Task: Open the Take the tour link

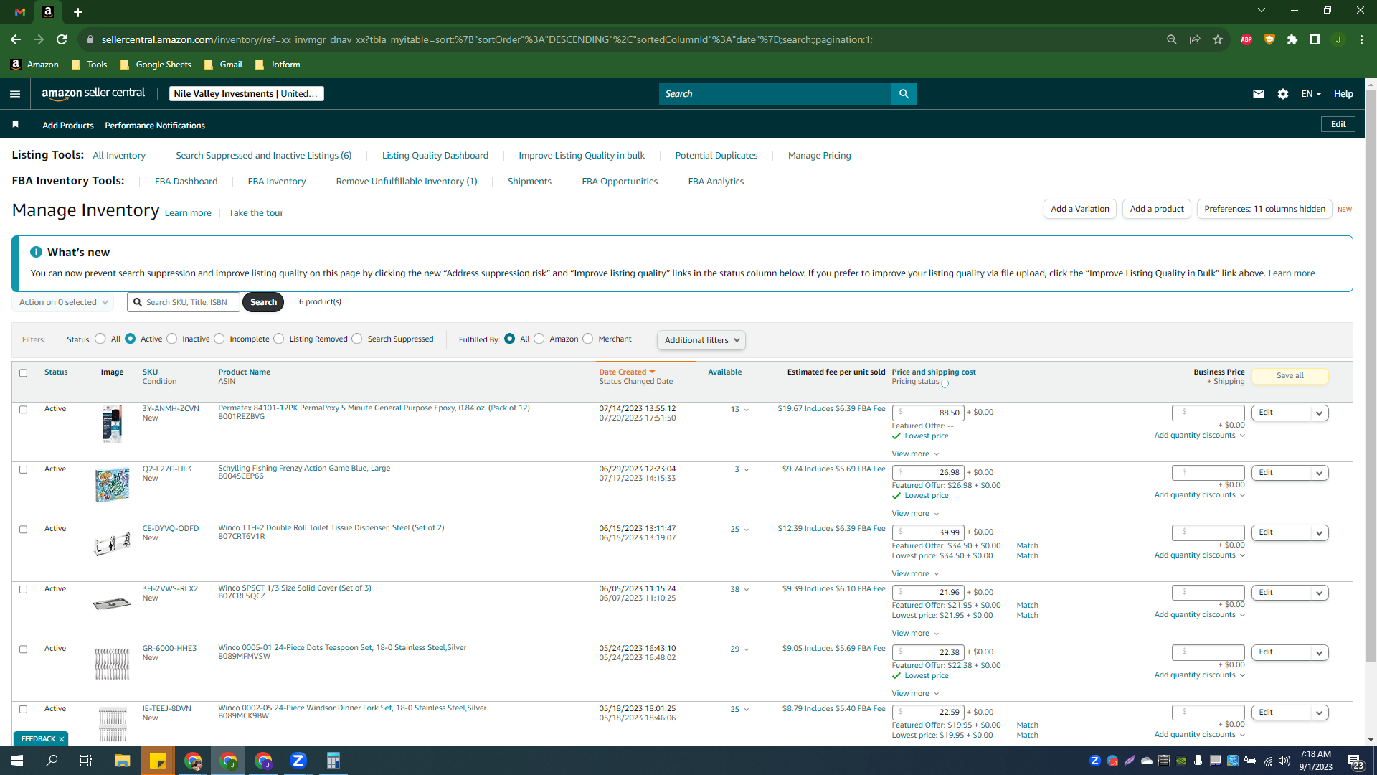Action: (x=256, y=213)
